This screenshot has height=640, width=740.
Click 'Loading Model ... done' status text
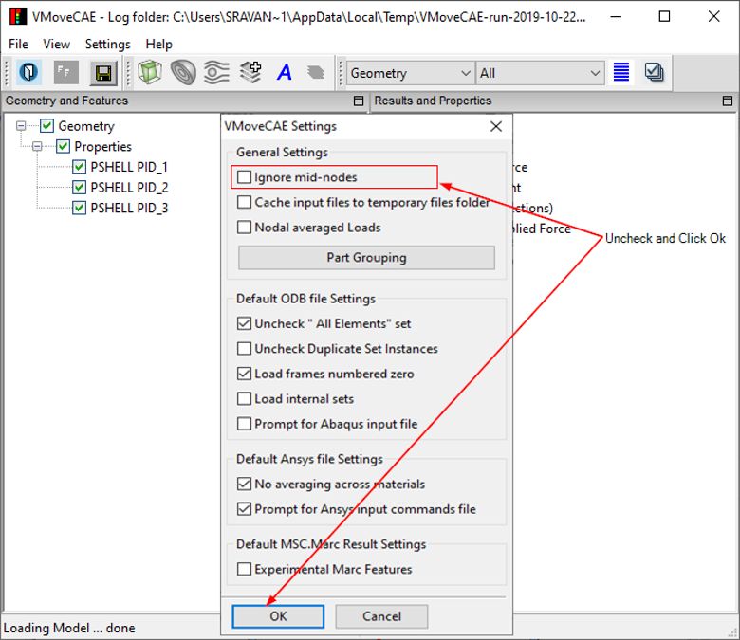coord(69,628)
